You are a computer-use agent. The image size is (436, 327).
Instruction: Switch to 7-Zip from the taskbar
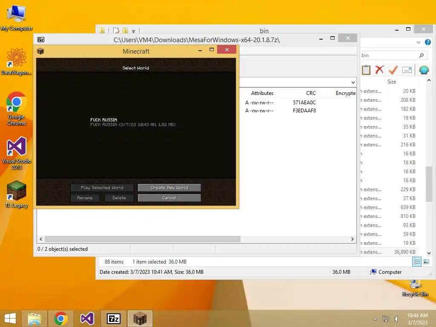114,318
